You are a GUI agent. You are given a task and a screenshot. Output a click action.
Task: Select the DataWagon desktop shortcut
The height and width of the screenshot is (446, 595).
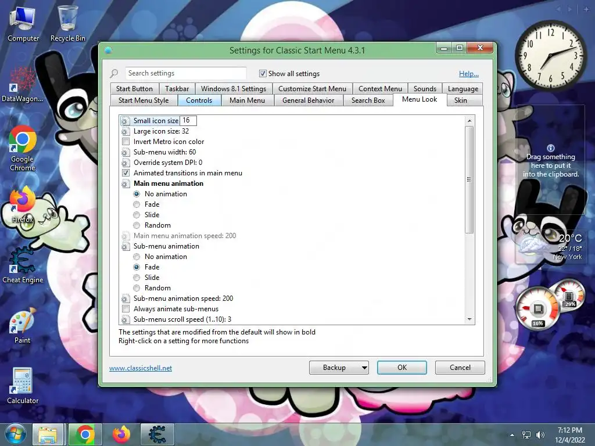click(x=22, y=85)
